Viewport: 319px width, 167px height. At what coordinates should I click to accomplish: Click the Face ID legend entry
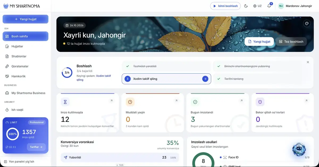pyautogui.click(x=265, y=157)
